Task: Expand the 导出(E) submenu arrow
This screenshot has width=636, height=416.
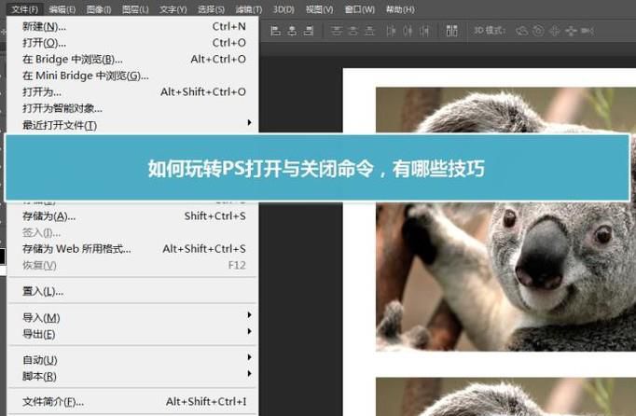Action: pos(249,331)
